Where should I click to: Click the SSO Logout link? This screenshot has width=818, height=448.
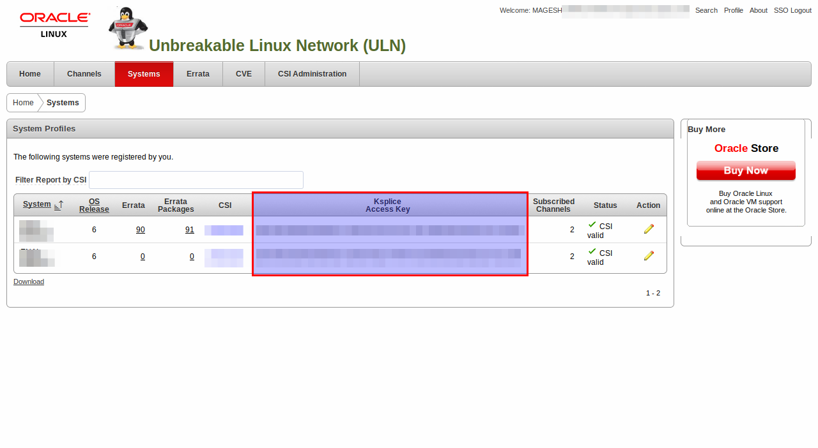[792, 10]
